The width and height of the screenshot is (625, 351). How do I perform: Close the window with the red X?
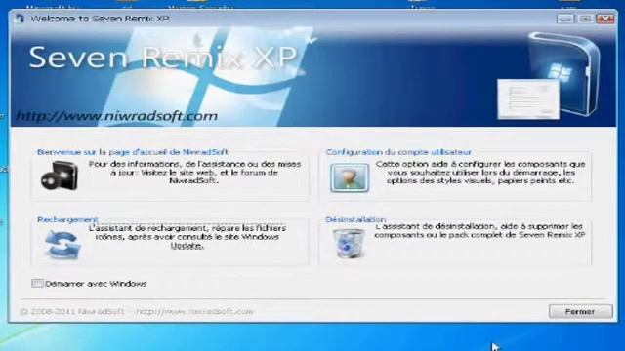tap(605, 19)
